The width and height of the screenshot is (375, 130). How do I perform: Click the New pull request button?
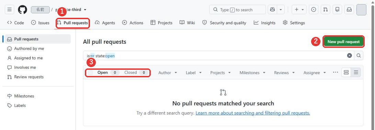(343, 42)
